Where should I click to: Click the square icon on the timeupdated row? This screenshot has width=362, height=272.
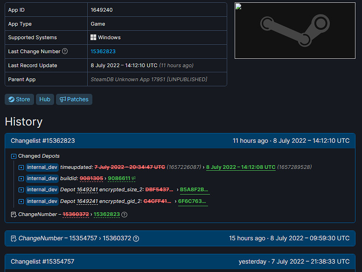coord(21,167)
